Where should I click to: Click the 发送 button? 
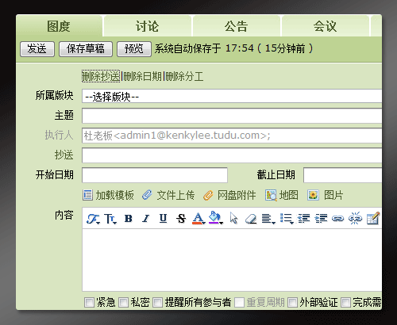[37, 49]
